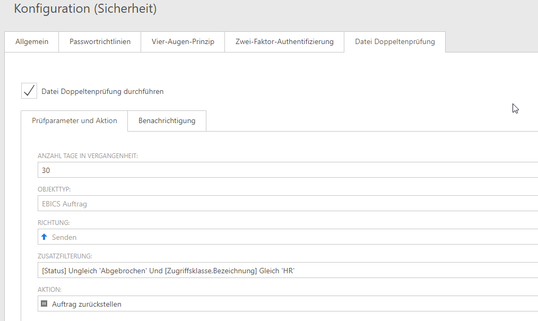Click the 'Datei Doppeltenprüfung durchführen' checkbox label
The image size is (538, 321).
tap(102, 91)
